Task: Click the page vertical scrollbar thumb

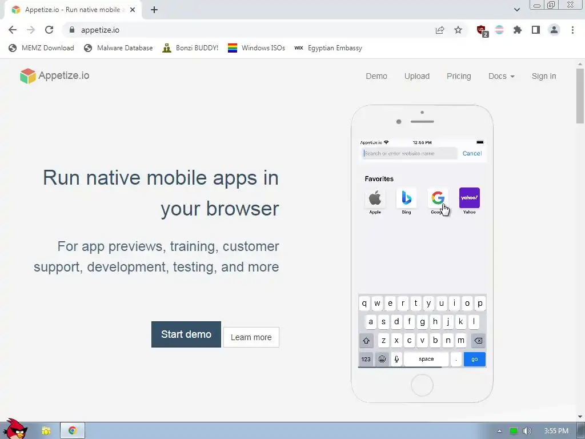Action: (x=580, y=95)
